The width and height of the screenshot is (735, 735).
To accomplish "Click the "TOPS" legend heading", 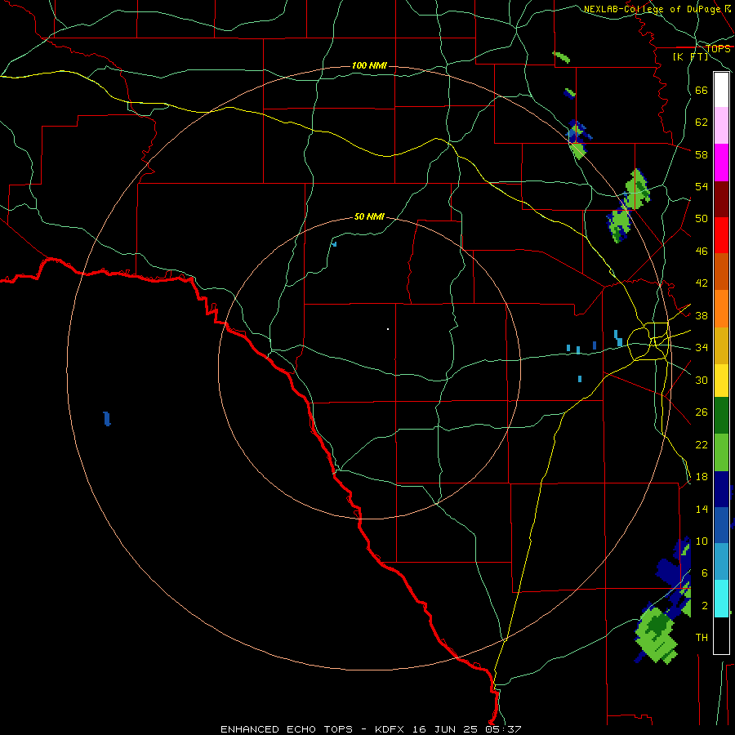I will click(718, 49).
